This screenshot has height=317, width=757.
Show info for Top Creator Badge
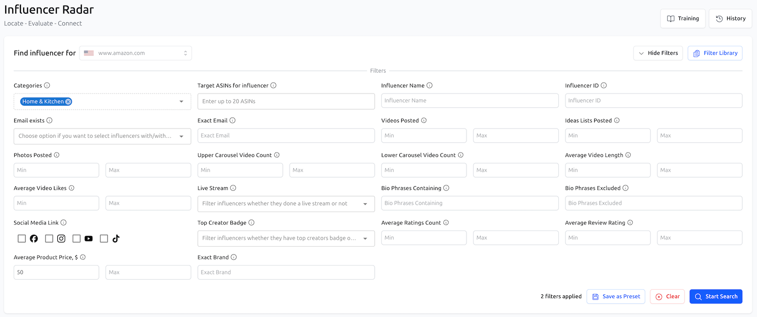tap(251, 223)
